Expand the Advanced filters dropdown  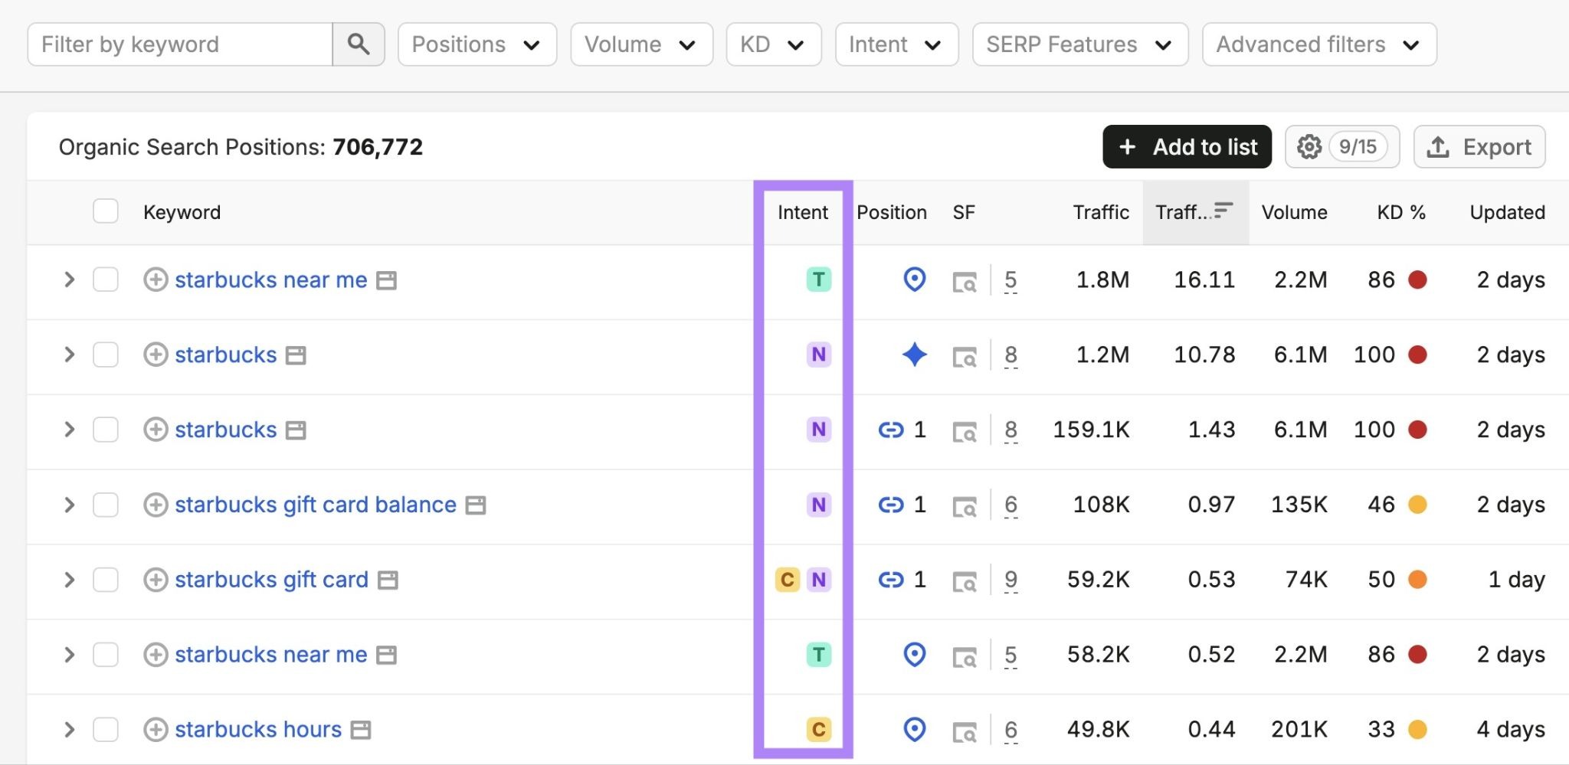click(x=1319, y=44)
